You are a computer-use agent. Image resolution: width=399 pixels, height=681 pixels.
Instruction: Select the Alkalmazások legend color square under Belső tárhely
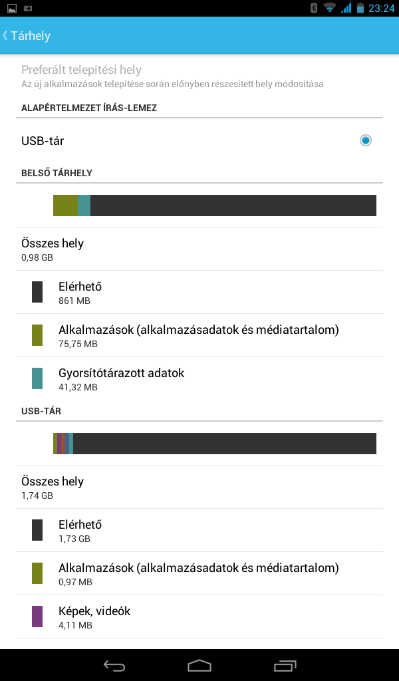pyautogui.click(x=37, y=335)
